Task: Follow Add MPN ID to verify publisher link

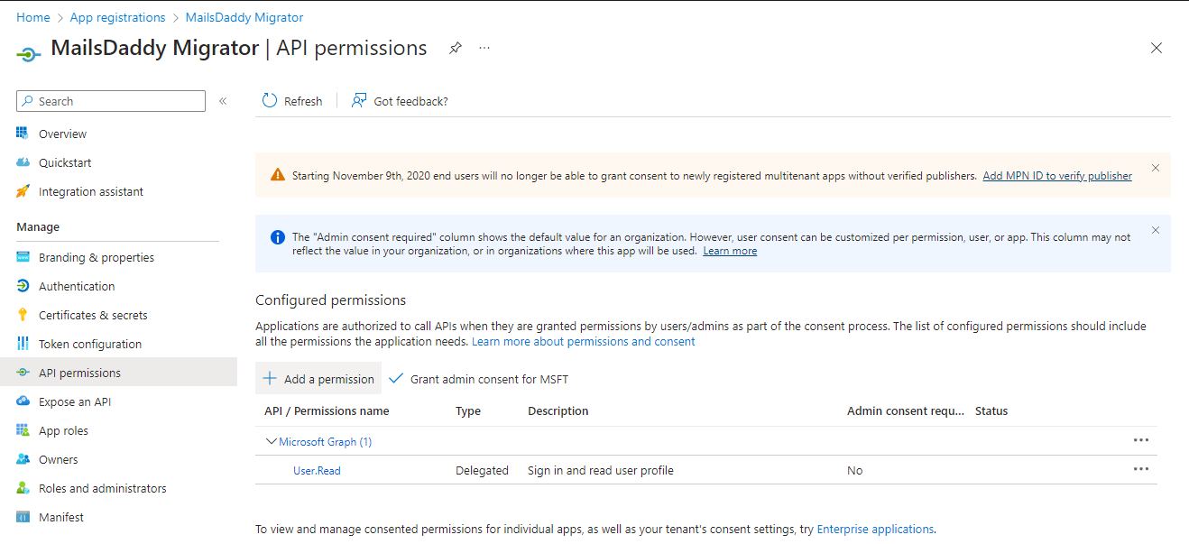Action: [x=1057, y=176]
